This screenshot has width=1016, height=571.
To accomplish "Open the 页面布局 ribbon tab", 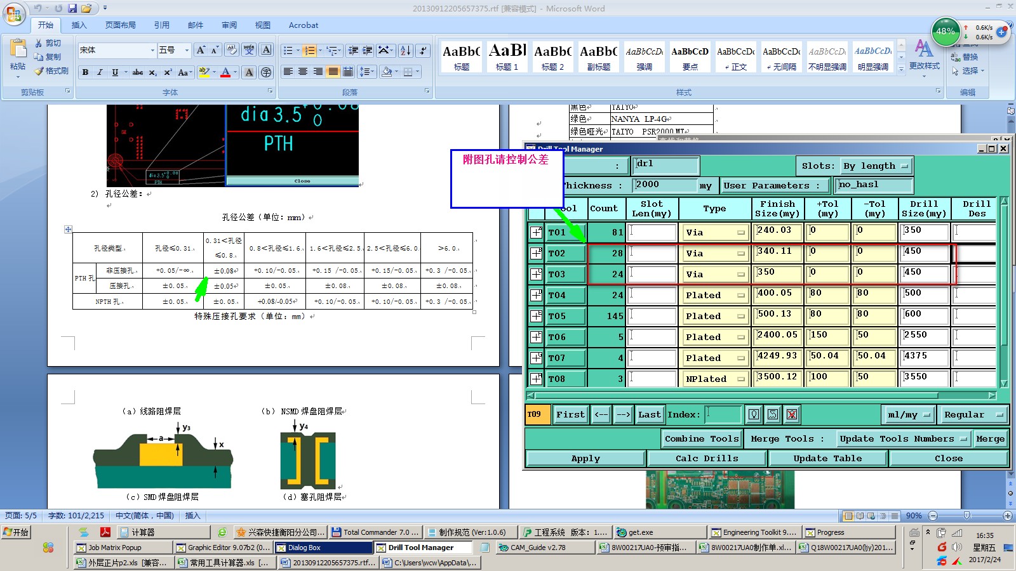I will (x=121, y=25).
